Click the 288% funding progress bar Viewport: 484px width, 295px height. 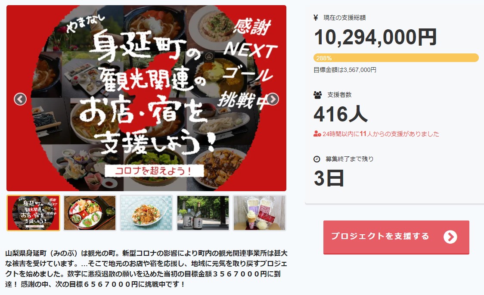(x=396, y=58)
